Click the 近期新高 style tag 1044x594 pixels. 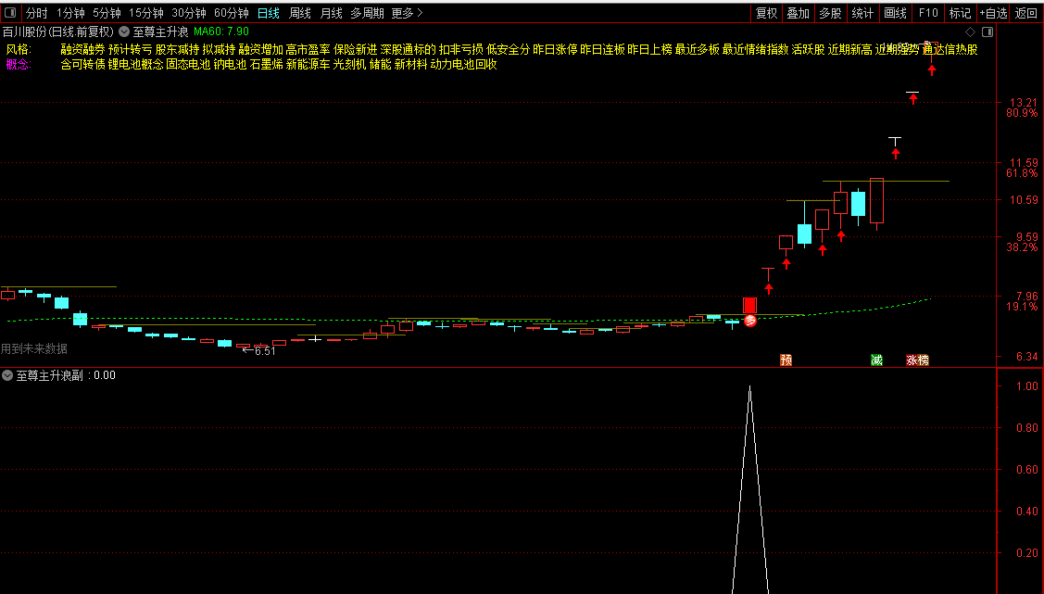(849, 49)
